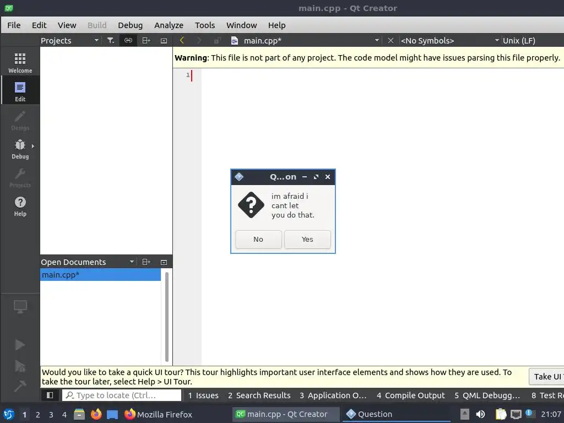Image resolution: width=564 pixels, height=423 pixels.
Task: Click the Type to locate field
Action: pos(122,395)
